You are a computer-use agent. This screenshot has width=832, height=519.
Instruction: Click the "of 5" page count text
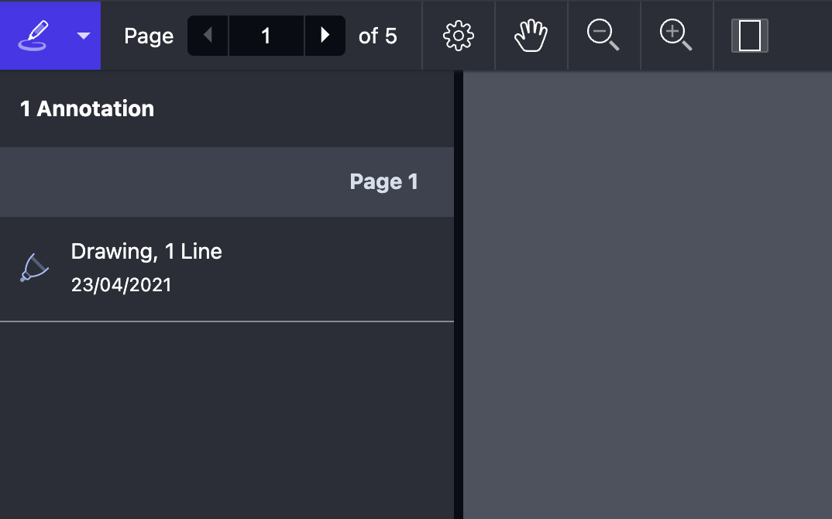click(x=378, y=36)
